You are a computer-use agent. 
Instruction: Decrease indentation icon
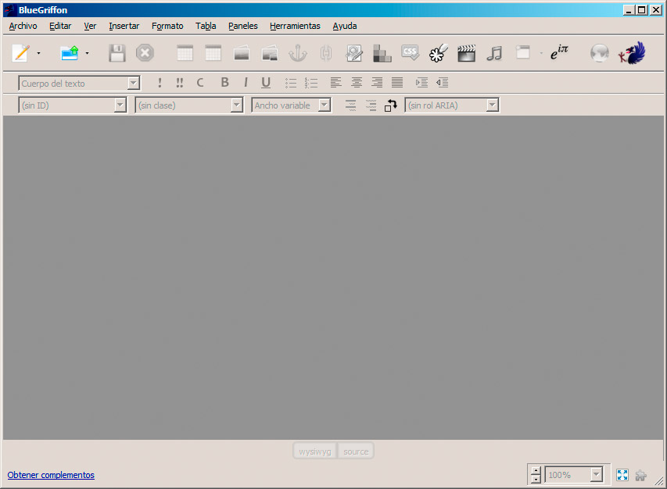(x=442, y=83)
